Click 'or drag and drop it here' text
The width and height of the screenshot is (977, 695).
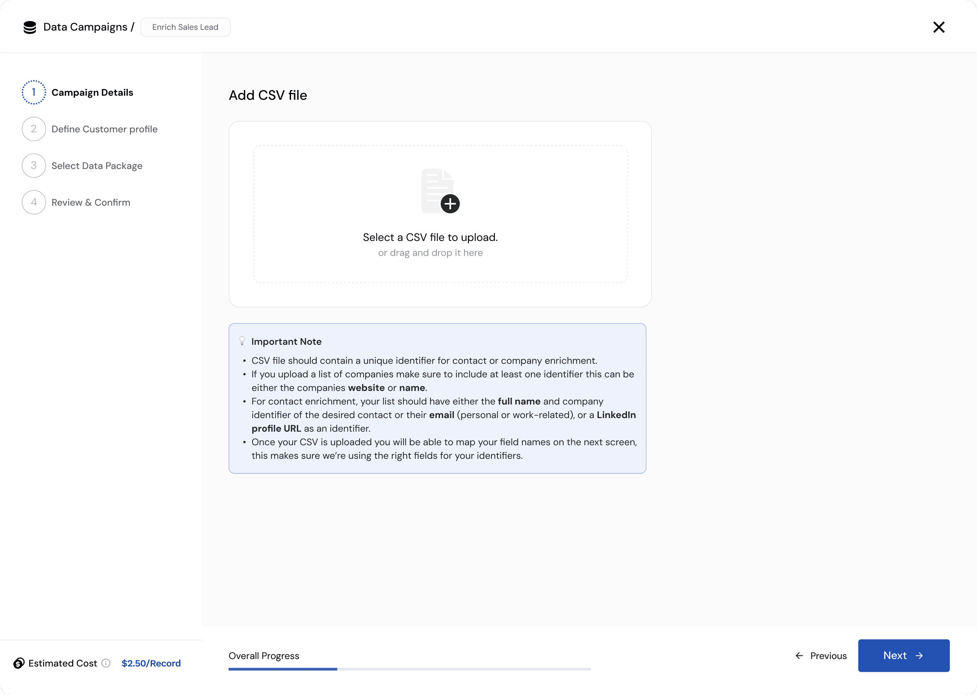(x=430, y=252)
